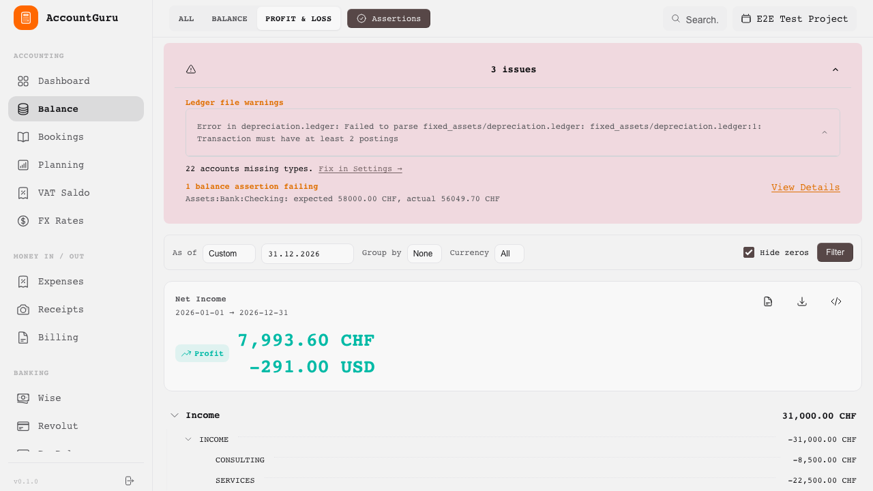Open the Currency dropdown

[x=509, y=254]
